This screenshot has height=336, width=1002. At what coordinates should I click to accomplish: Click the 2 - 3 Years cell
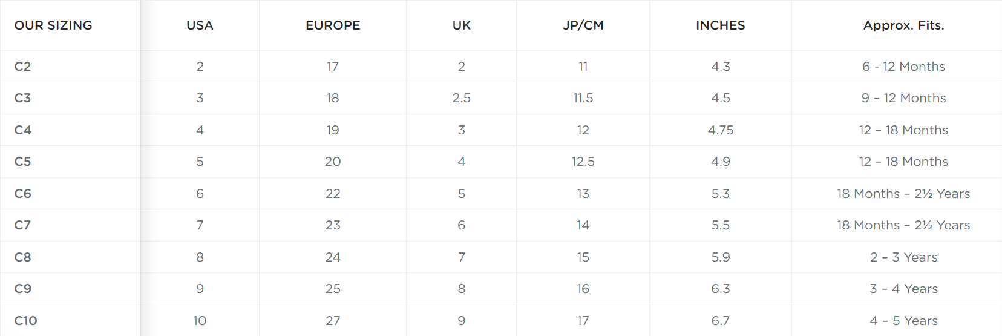coord(904,257)
